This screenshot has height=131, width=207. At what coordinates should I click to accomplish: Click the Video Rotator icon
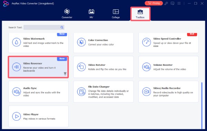click(x=81, y=67)
